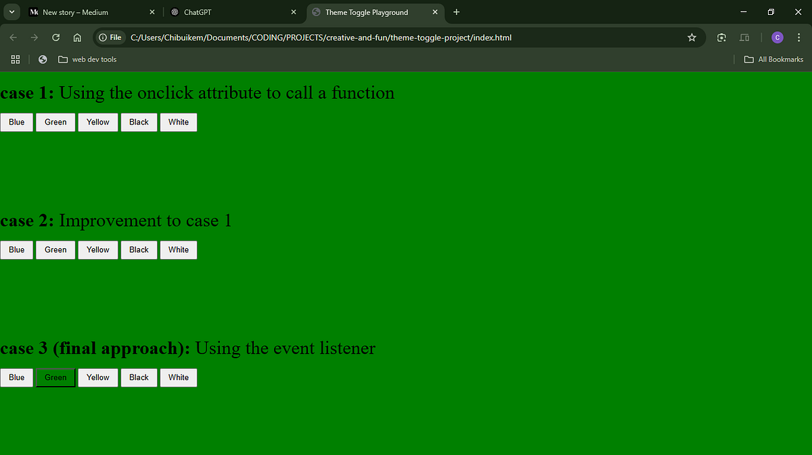
Task: Open the profile avatar C
Action: (x=777, y=37)
